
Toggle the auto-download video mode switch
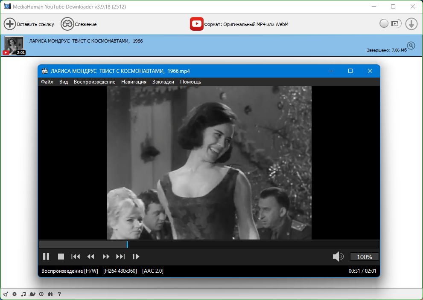[391, 24]
